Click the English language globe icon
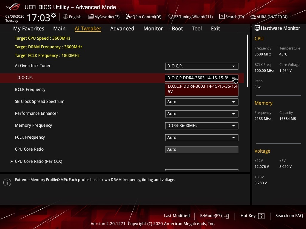306x229 pixels. 65,17
